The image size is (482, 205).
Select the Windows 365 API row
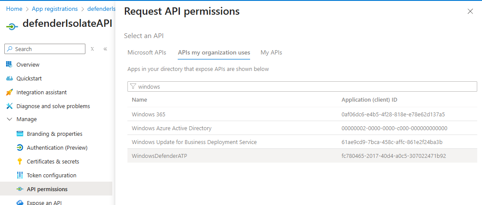[x=302, y=114]
